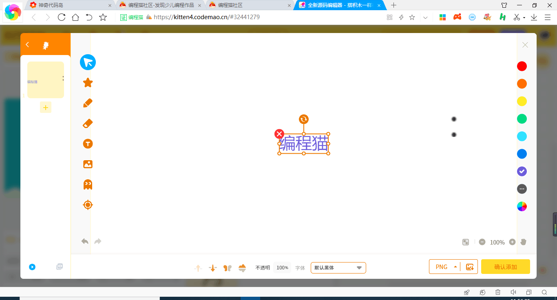Add a new costume with plus button

point(46,108)
